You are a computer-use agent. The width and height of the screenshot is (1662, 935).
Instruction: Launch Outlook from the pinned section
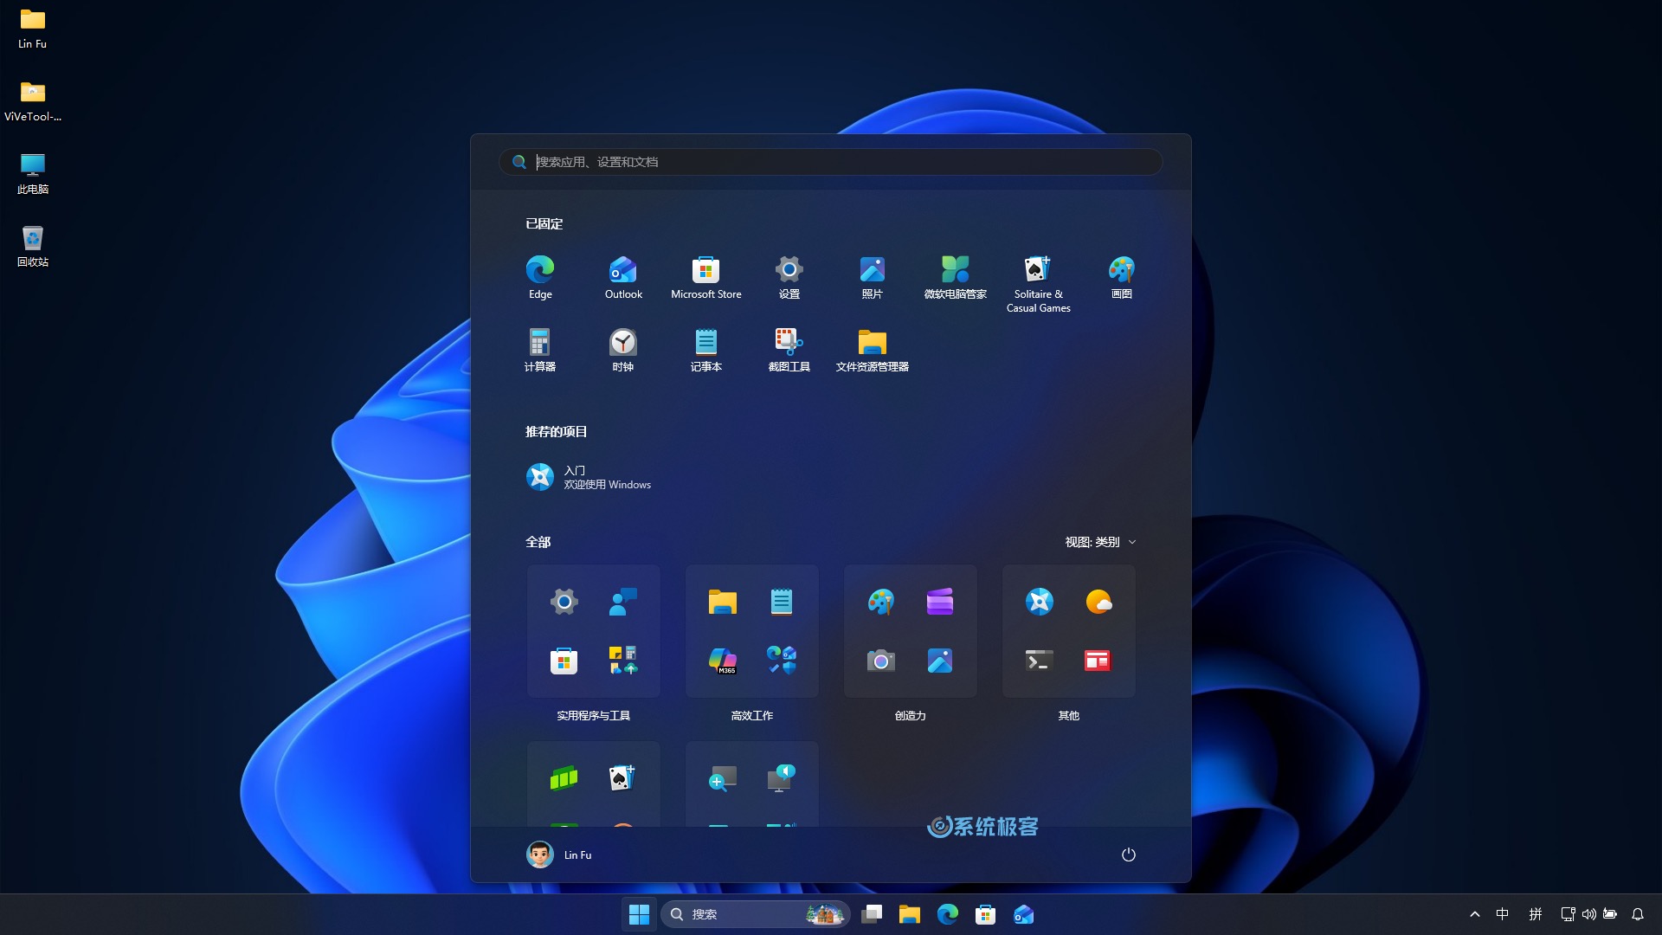[622, 277]
